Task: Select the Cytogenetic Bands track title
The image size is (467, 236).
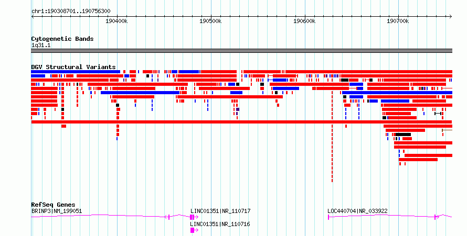Action: click(62, 39)
